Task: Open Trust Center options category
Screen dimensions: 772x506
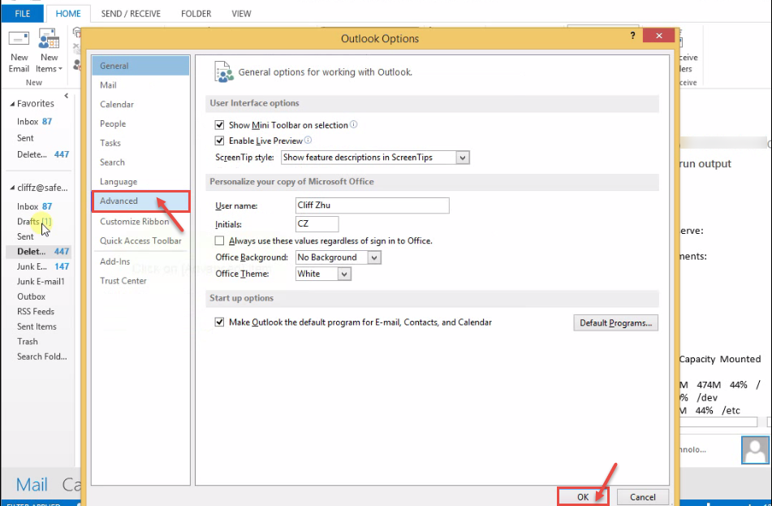Action: [x=140, y=281]
